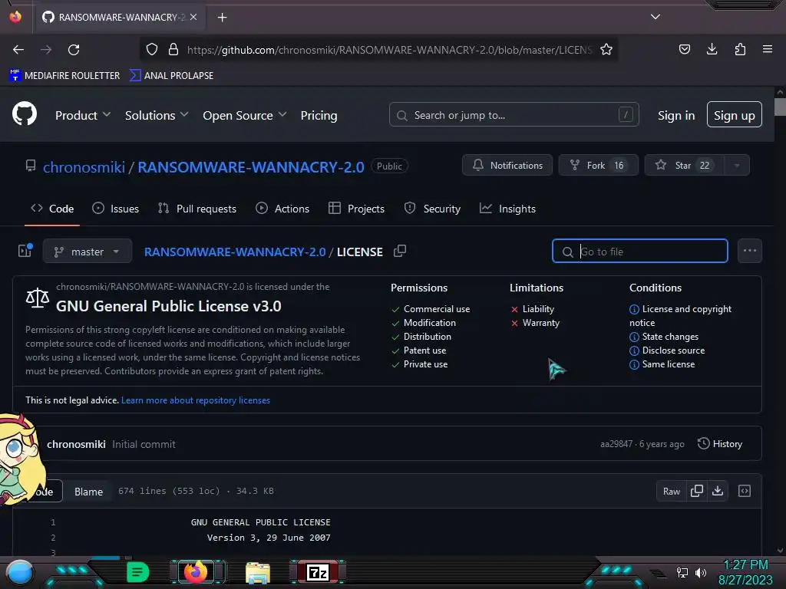Open the Security tab
The image size is (786, 589).
tap(432, 209)
